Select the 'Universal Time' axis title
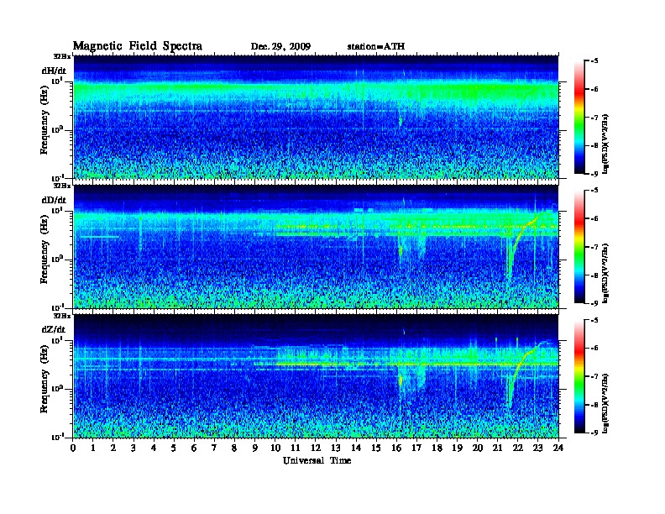This screenshot has width=665, height=514. (x=317, y=460)
